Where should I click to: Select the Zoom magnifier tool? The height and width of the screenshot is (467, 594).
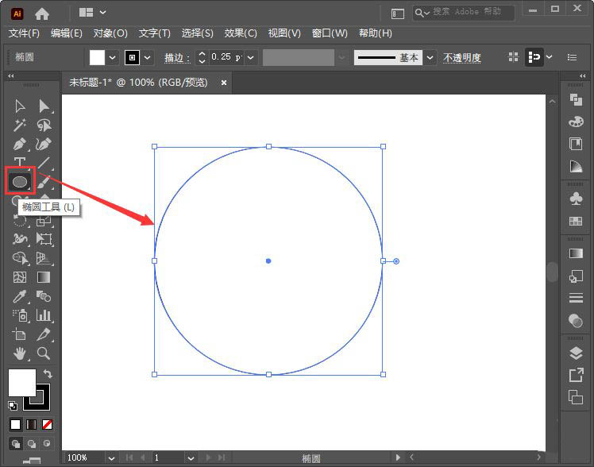[x=44, y=353]
